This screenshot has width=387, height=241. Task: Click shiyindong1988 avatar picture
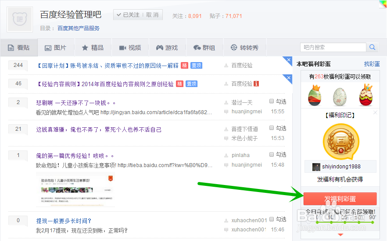(316, 167)
